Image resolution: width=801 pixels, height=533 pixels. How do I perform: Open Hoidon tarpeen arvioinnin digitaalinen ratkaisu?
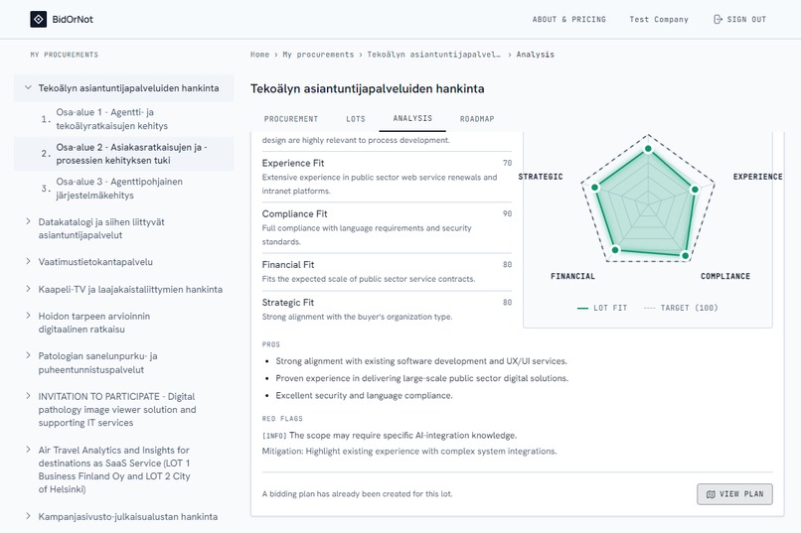94,323
